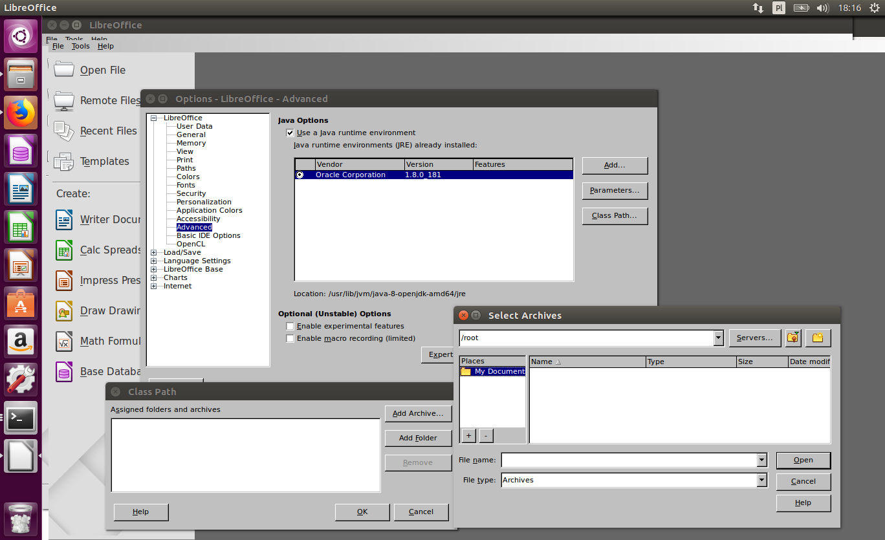Open the Tools menu in Start Center
The width and height of the screenshot is (885, 540).
click(x=80, y=46)
